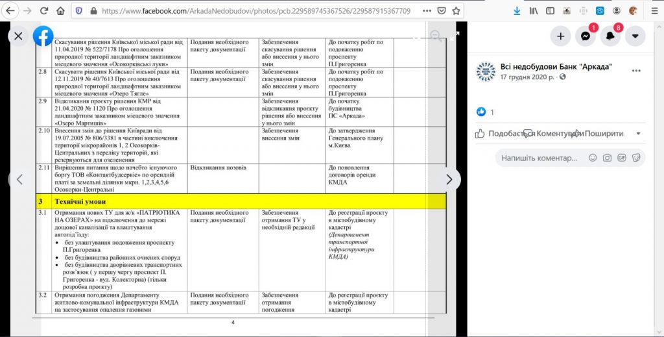This screenshot has height=337, width=664.
Task: Open the Firefox library icon
Action: tap(534, 11)
